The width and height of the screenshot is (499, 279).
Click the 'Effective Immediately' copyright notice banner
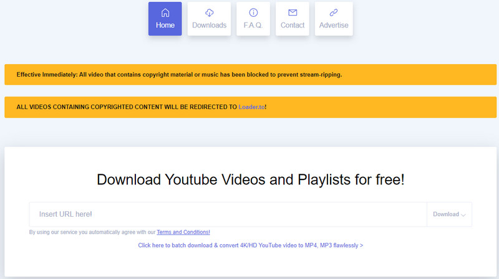(251, 75)
